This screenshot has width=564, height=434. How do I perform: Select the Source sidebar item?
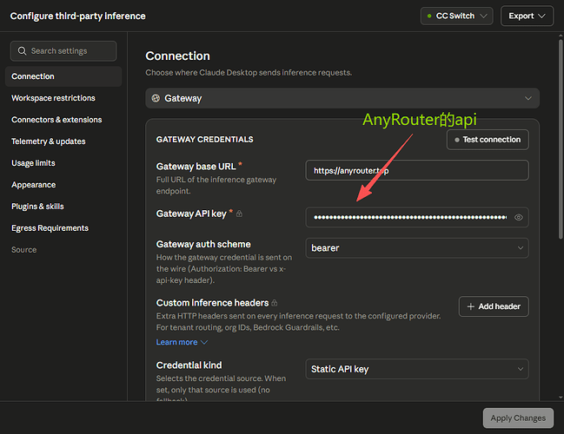click(x=24, y=250)
